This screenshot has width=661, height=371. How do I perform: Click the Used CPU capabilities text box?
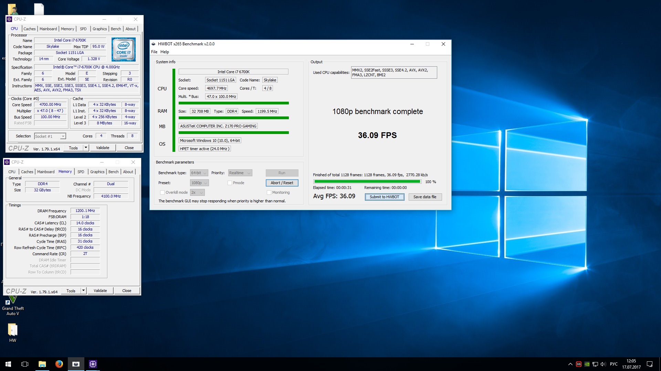(x=394, y=72)
